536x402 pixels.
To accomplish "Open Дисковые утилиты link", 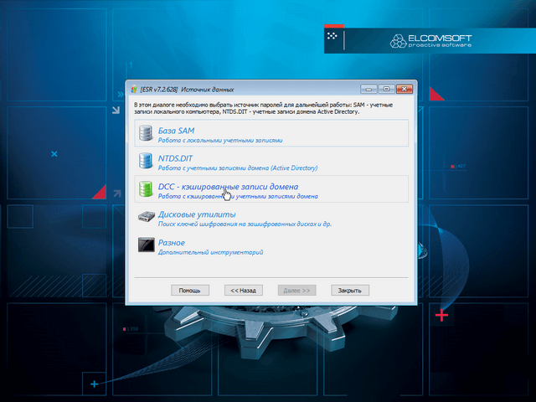I will coord(192,214).
